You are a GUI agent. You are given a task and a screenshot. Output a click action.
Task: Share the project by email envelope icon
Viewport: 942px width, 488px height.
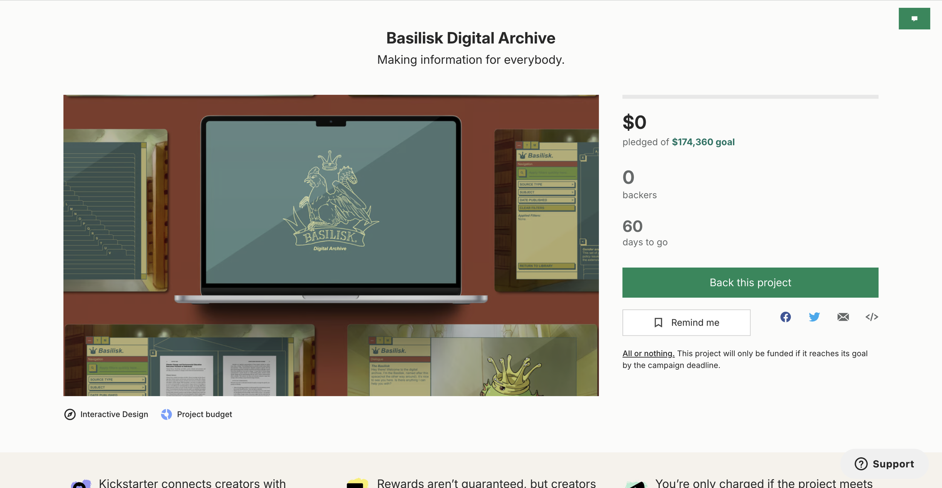843,317
